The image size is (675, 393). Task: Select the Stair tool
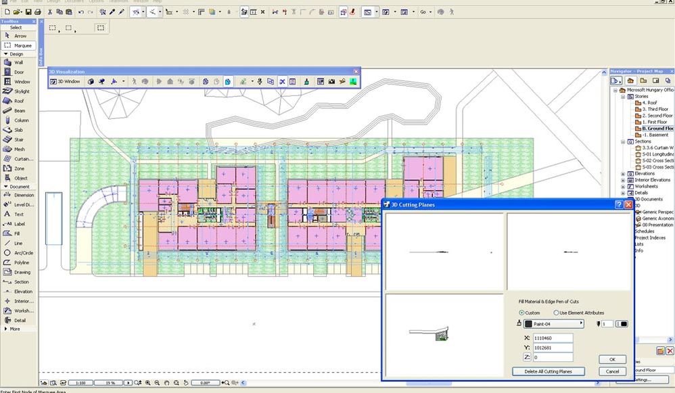click(x=19, y=139)
